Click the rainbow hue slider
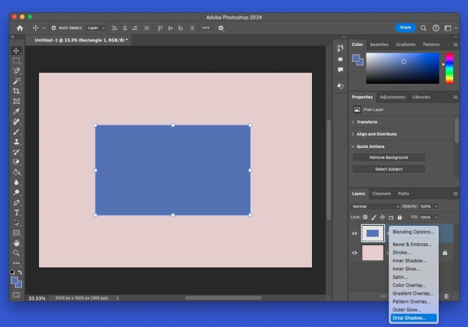The image size is (468, 327). point(449,68)
